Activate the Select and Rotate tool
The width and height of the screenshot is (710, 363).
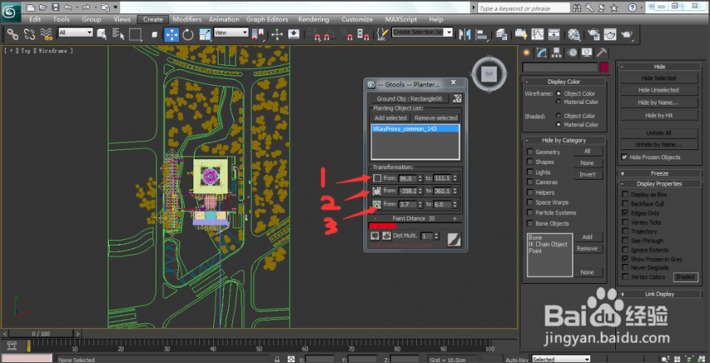[x=188, y=34]
